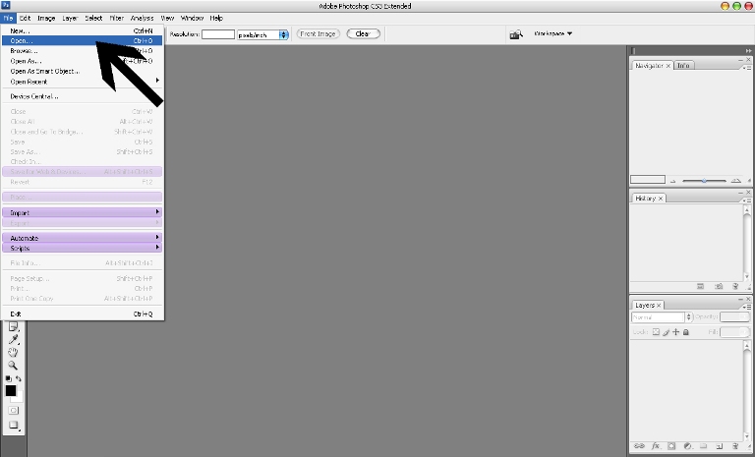Choose Open As... menu item

[x=82, y=61]
